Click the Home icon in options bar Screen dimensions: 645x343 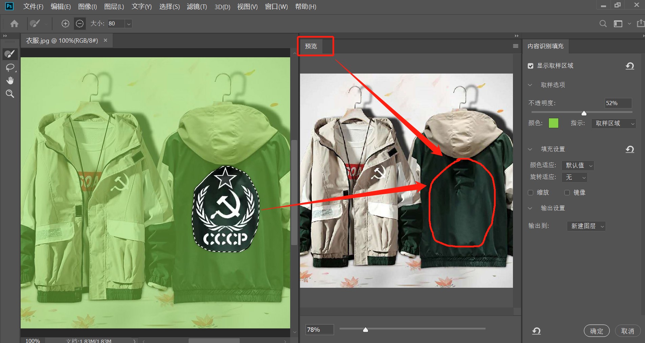tap(14, 23)
